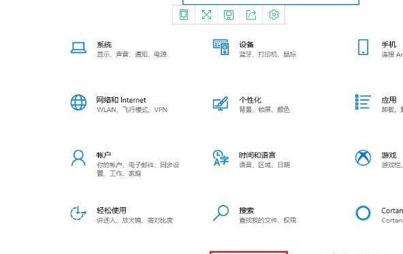Open the 手机 phone settings icon
The image size is (403, 254).
(363, 47)
